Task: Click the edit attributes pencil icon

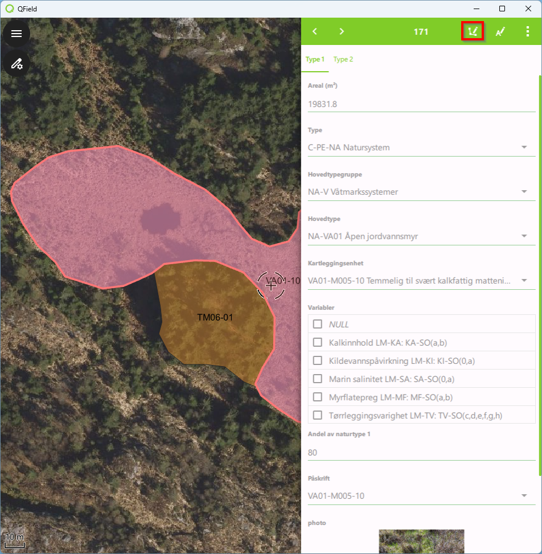Action: click(x=500, y=31)
